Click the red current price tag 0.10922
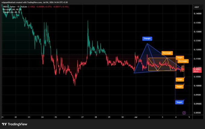The image size is (205, 129). 197,70
